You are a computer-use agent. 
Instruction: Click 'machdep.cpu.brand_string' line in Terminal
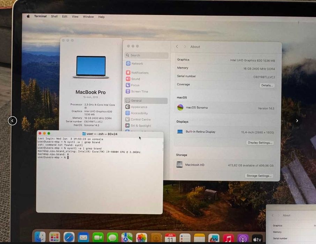89,151
